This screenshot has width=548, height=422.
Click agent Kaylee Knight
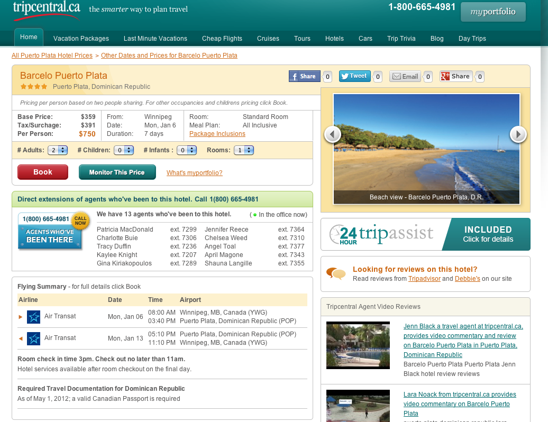click(x=117, y=255)
